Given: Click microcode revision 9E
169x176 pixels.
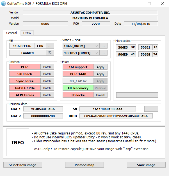Looking at the screenshot, I should pos(133,47).
